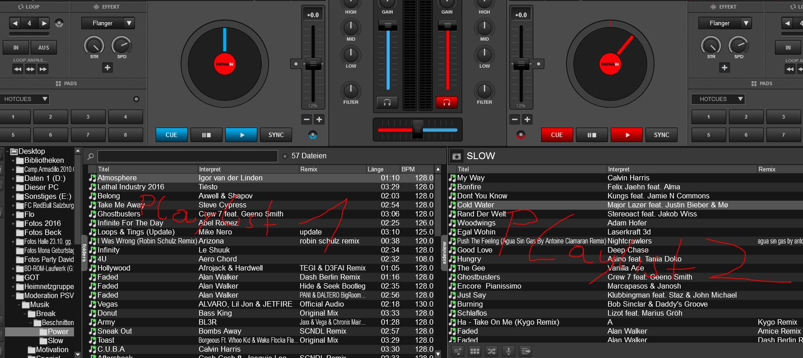
Task: Click sideview microphone icon
Action: 509,351
